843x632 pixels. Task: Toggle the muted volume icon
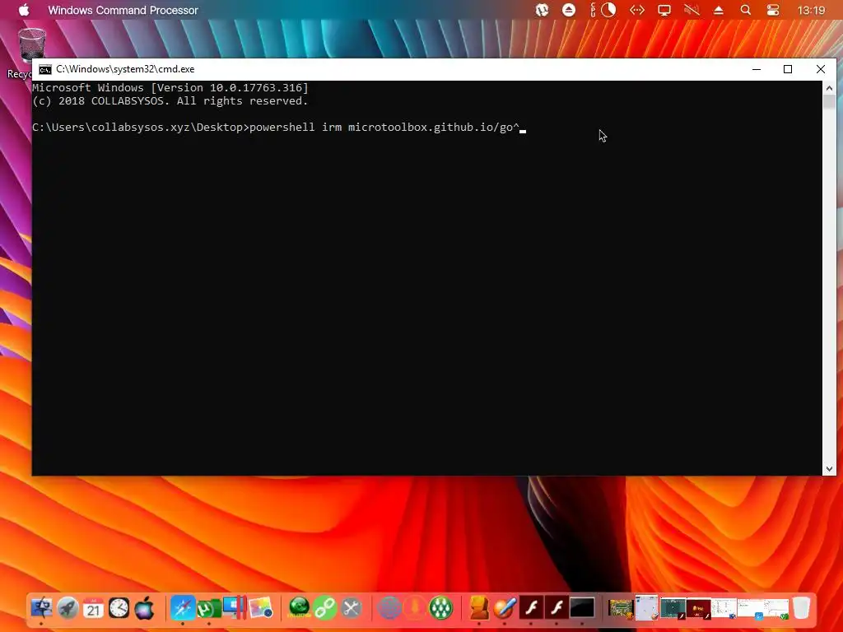(692, 10)
